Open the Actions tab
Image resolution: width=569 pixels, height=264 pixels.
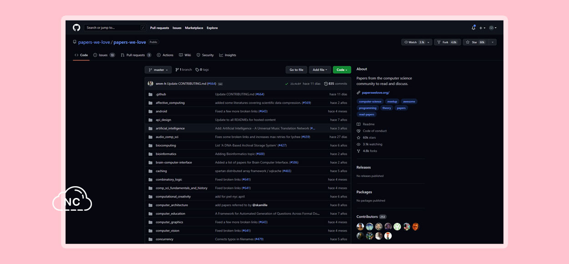click(x=165, y=55)
